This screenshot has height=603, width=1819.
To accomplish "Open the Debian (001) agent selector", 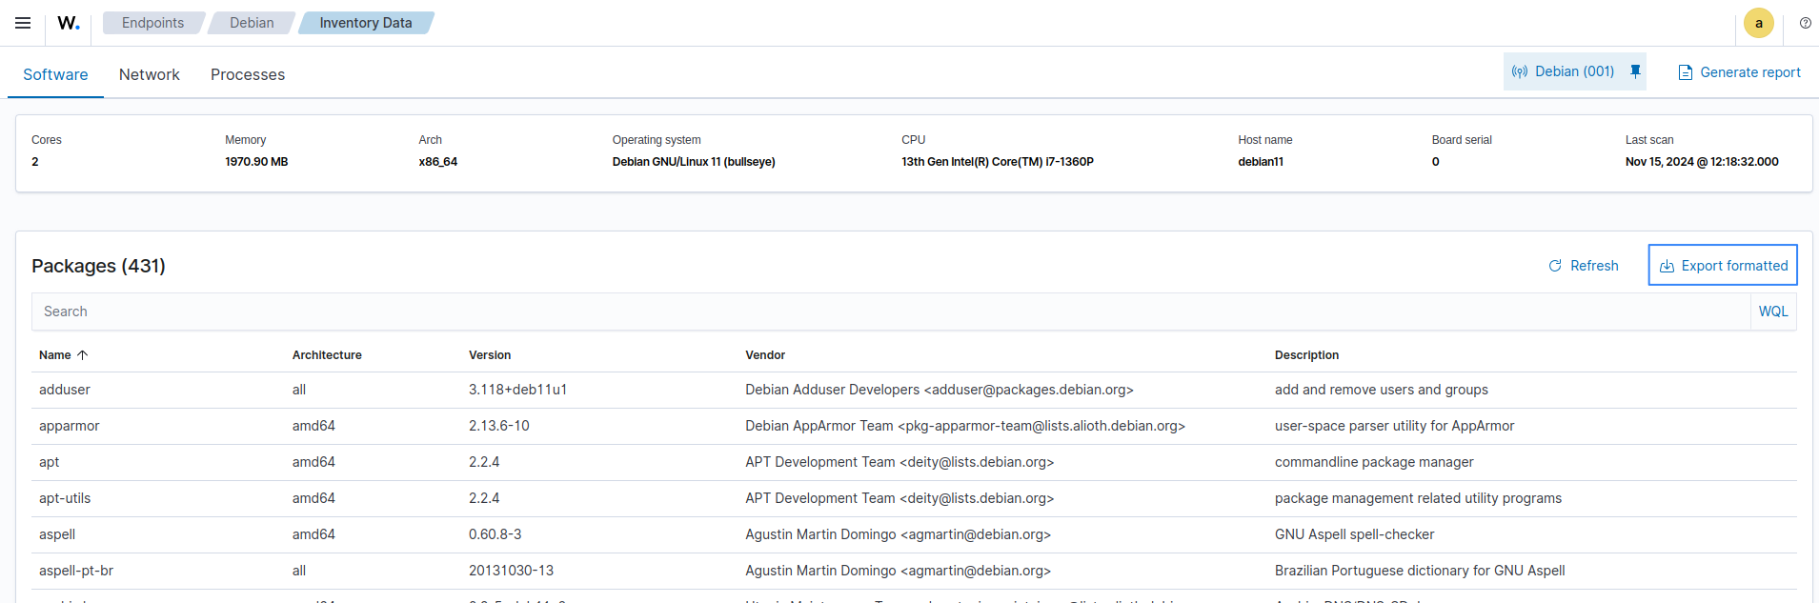I will pyautogui.click(x=1564, y=71).
